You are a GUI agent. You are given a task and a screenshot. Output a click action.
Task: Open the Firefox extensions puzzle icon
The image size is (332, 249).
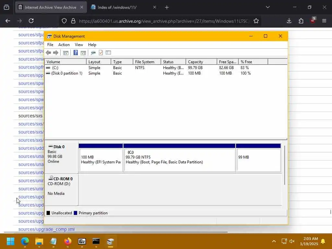pyautogui.click(x=301, y=21)
